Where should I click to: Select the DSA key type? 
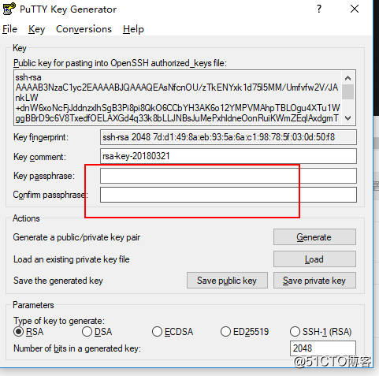(97, 332)
